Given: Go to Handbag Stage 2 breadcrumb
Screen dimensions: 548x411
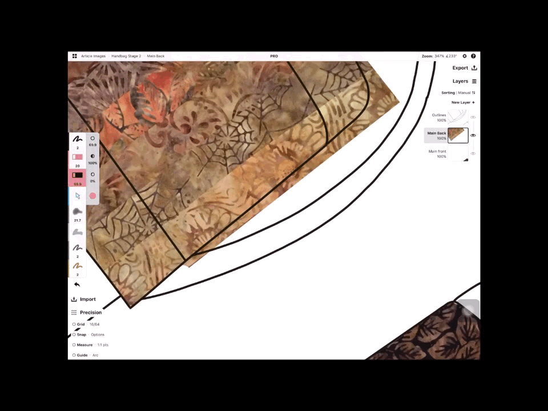Looking at the screenshot, I should click(x=126, y=56).
